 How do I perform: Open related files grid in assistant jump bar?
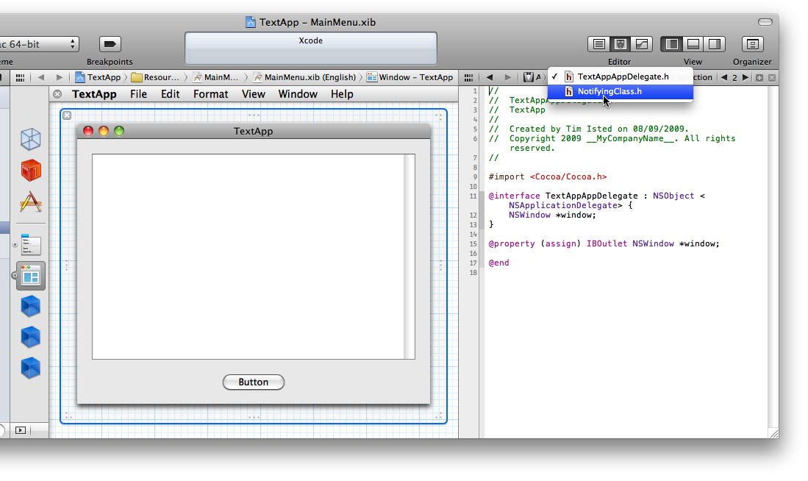pos(468,77)
